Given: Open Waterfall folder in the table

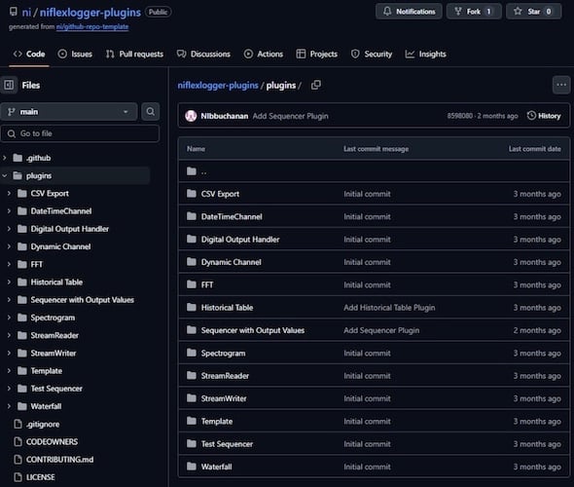Looking at the screenshot, I should pos(216,467).
